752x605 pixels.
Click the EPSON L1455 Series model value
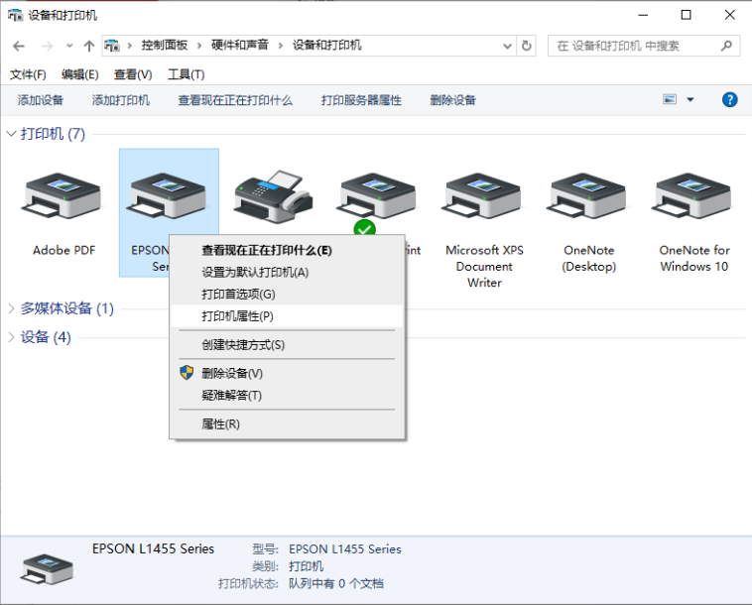345,548
